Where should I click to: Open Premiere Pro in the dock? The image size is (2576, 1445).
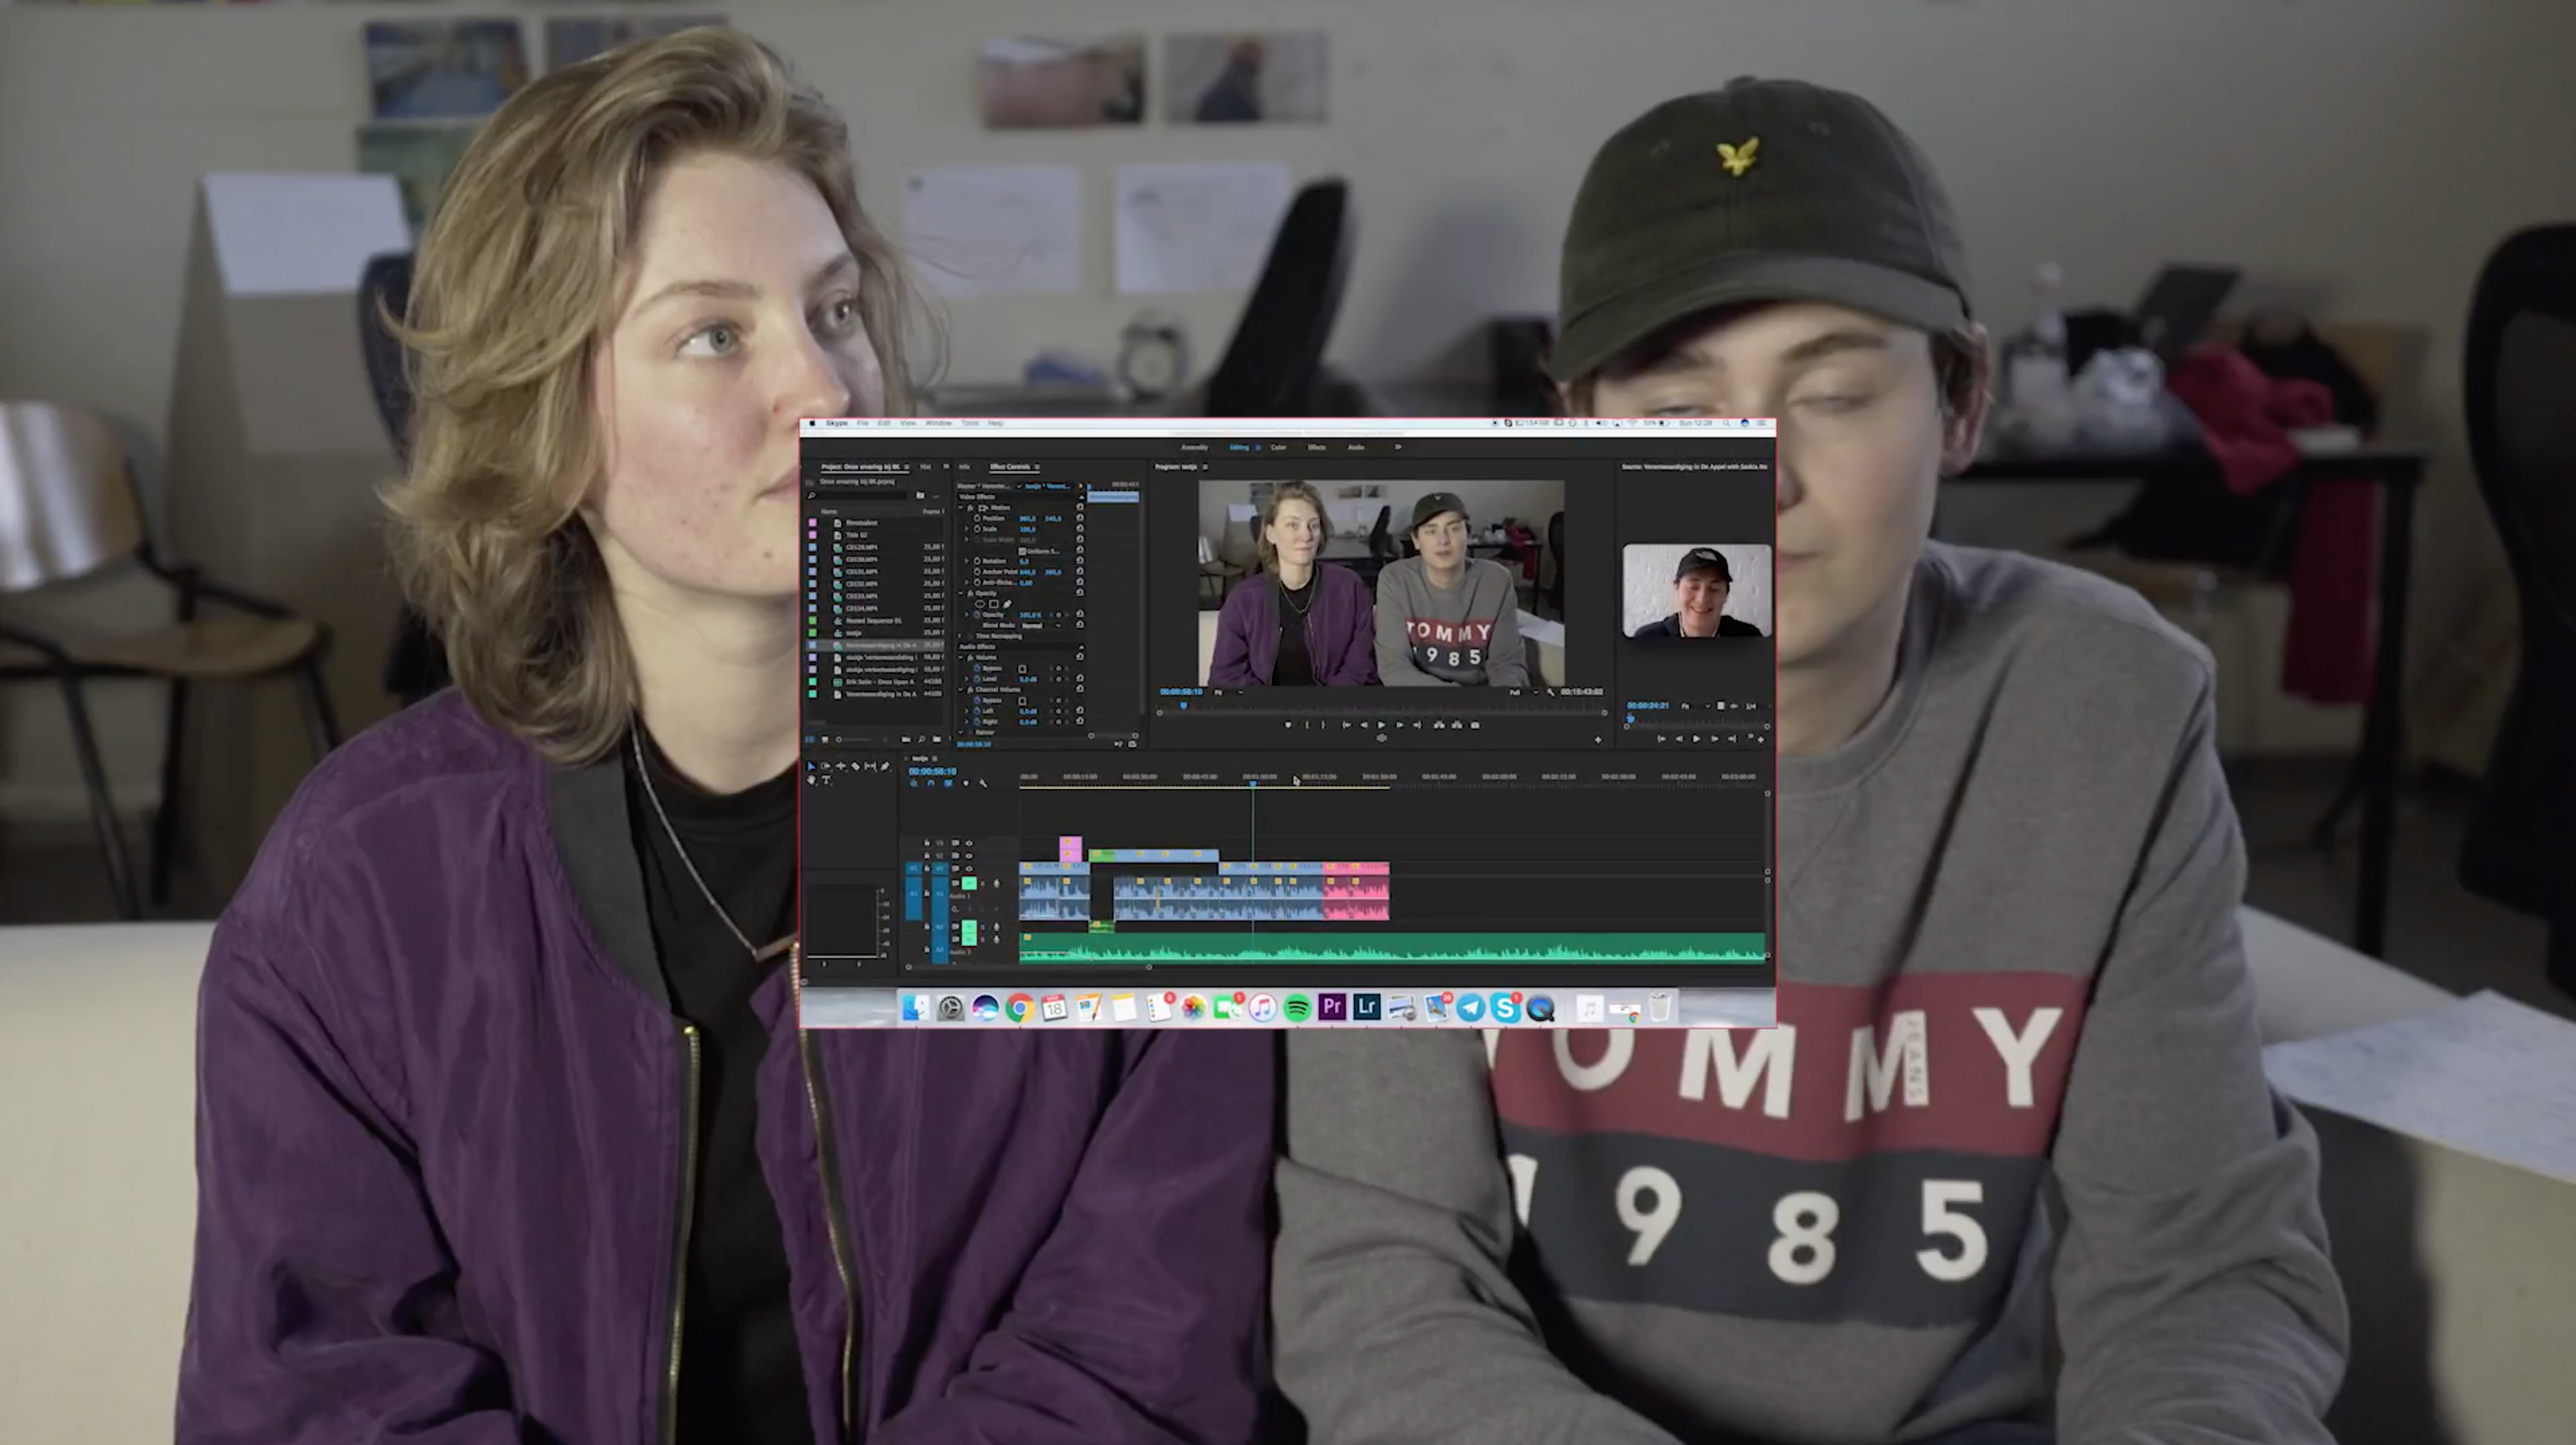[x=1331, y=1008]
